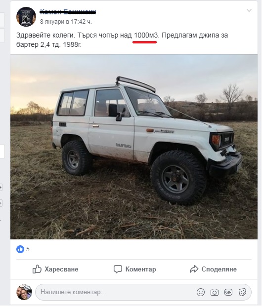262x307 pixels.
Task: Open the white jeep photo
Action: [134, 147]
